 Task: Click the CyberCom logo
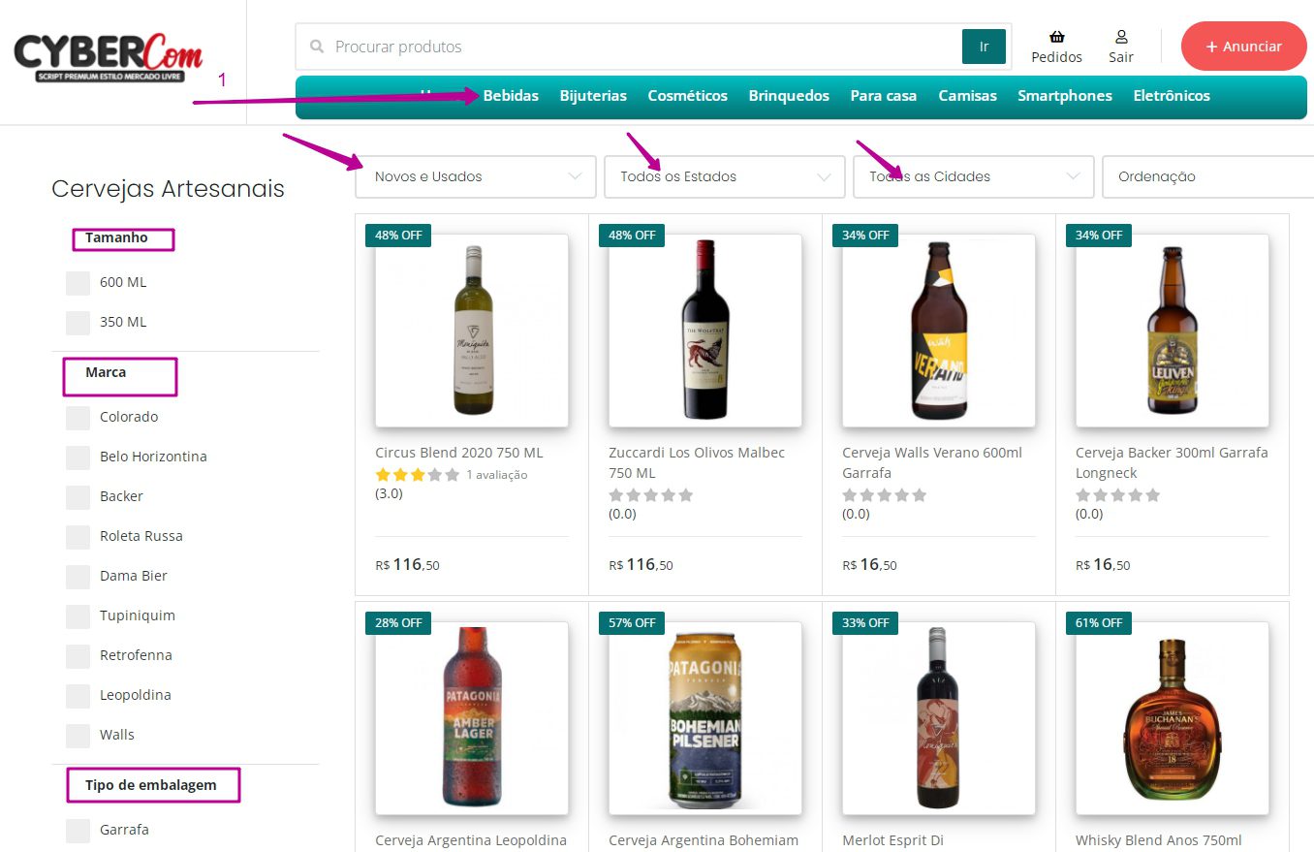pyautogui.click(x=108, y=58)
